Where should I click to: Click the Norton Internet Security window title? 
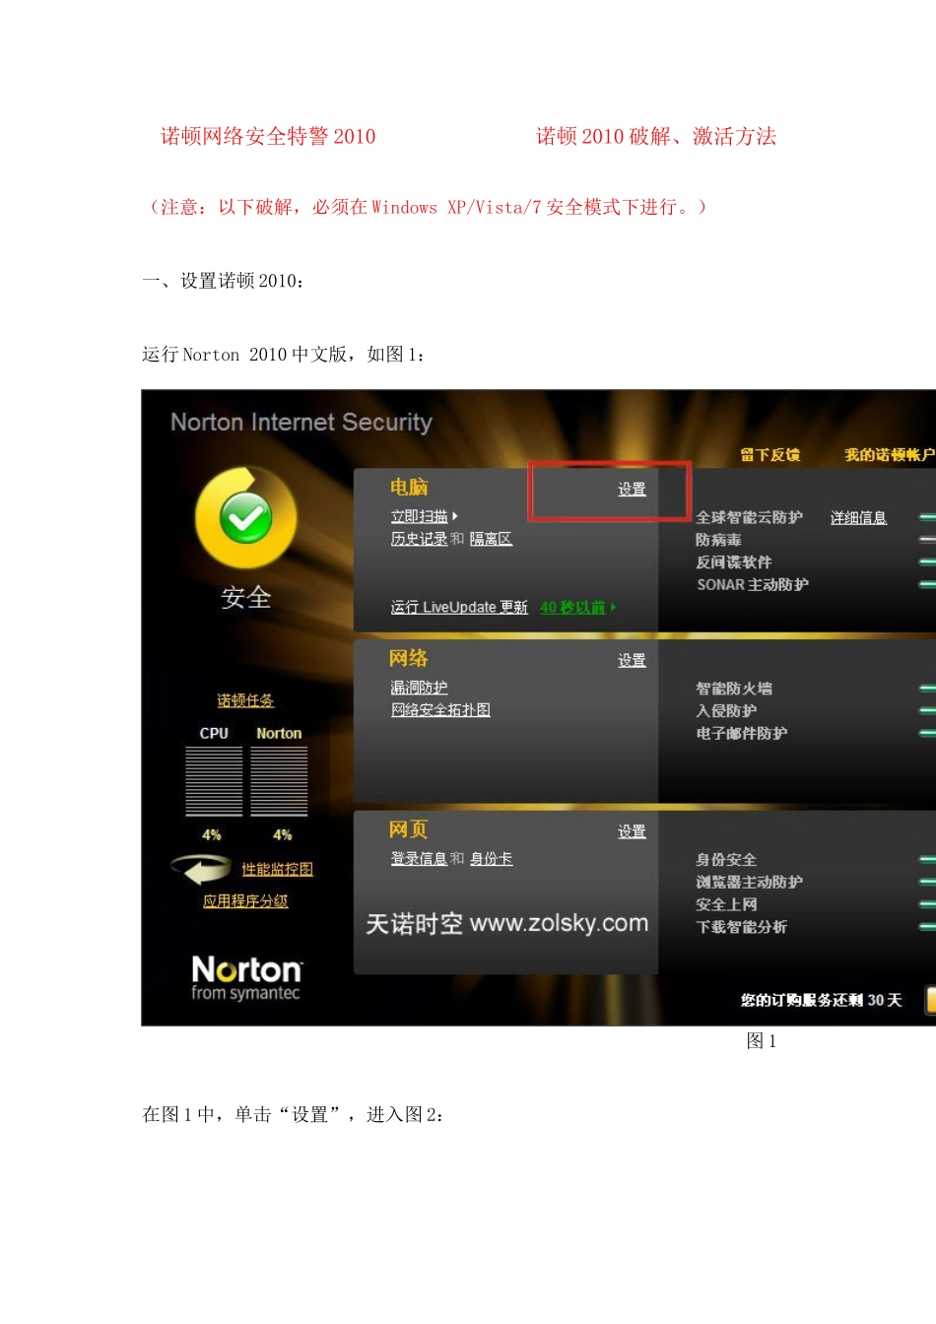(x=301, y=422)
